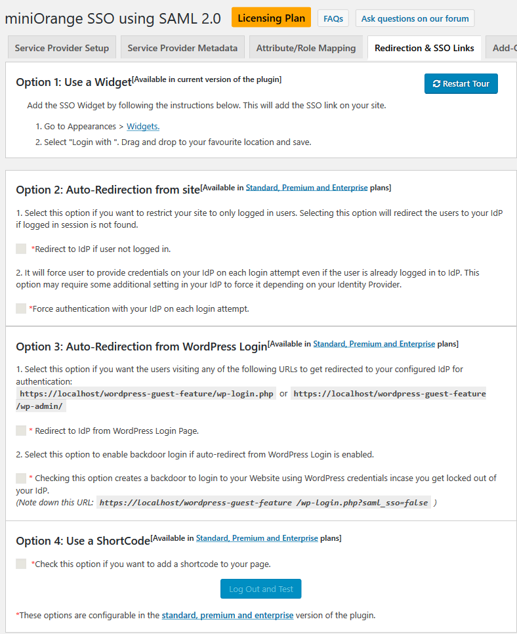Image resolution: width=517 pixels, height=634 pixels.
Task: Switch to the Service Provider Setup tab
Action: 62,47
